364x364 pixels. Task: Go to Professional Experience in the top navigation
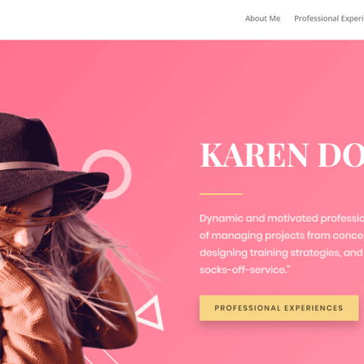click(x=329, y=18)
